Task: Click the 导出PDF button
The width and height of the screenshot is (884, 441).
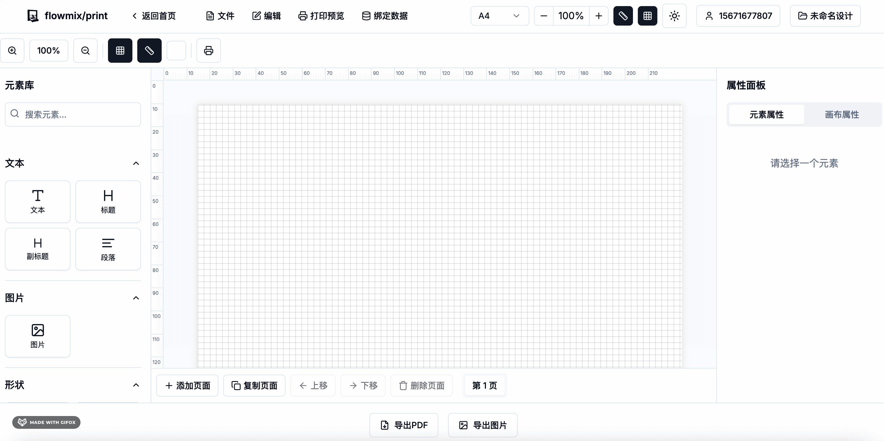Action: (404, 425)
